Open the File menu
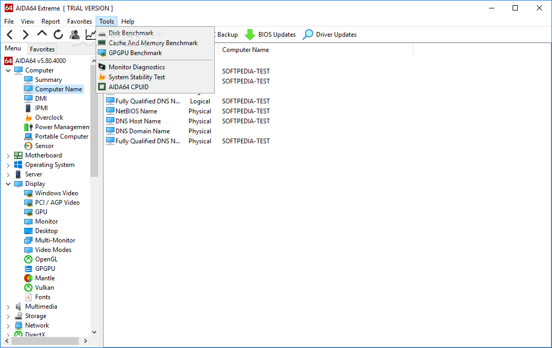 9,22
